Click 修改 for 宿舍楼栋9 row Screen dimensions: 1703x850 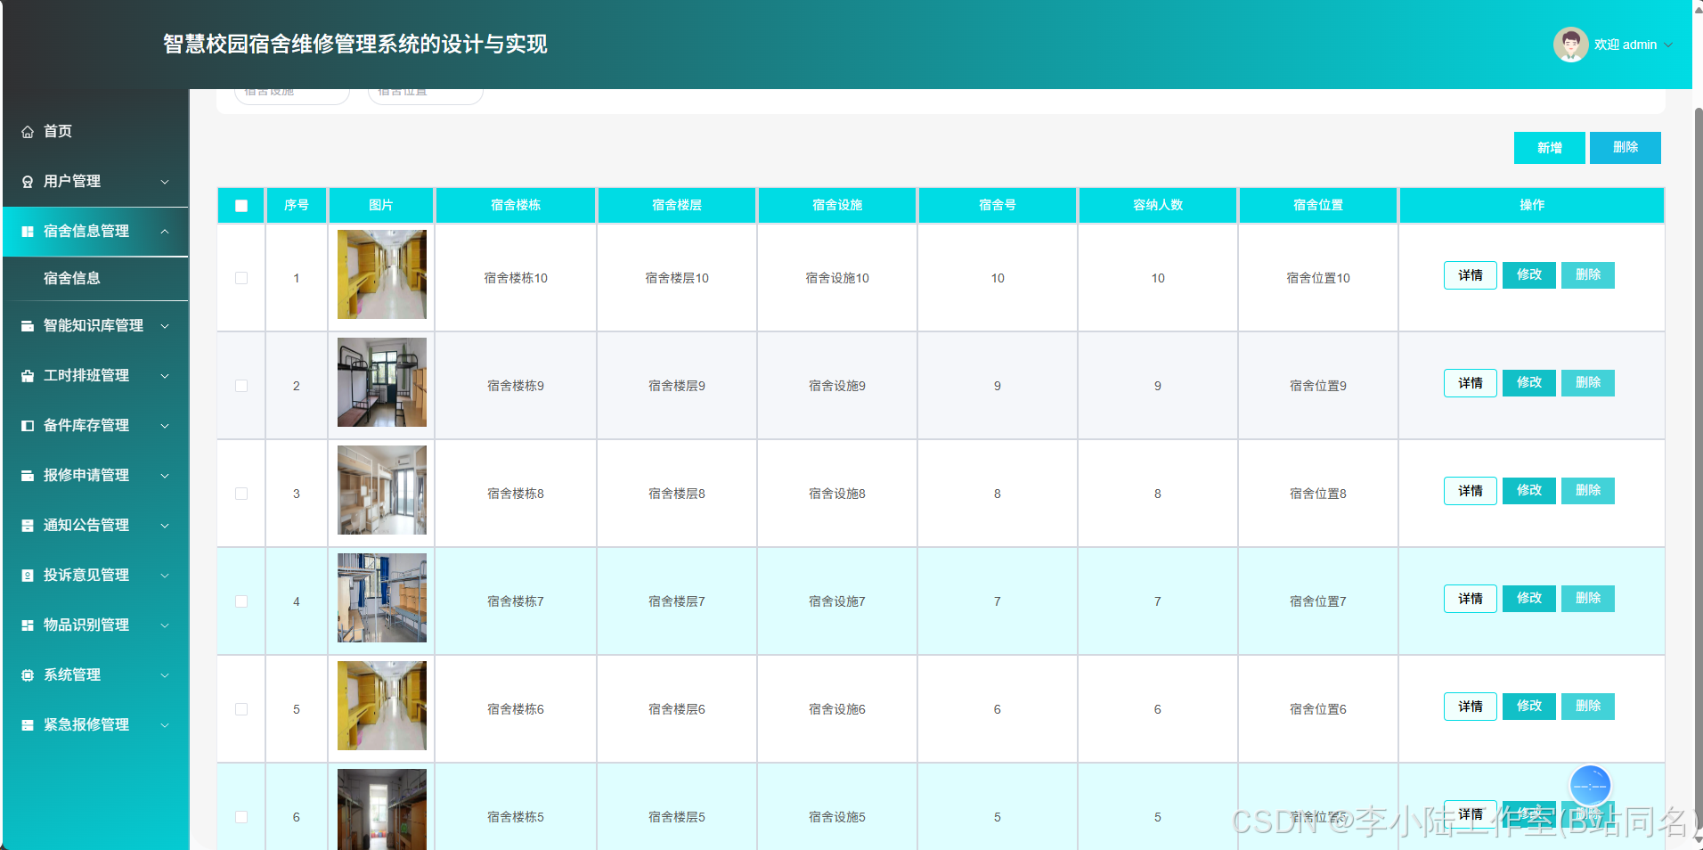point(1529,383)
